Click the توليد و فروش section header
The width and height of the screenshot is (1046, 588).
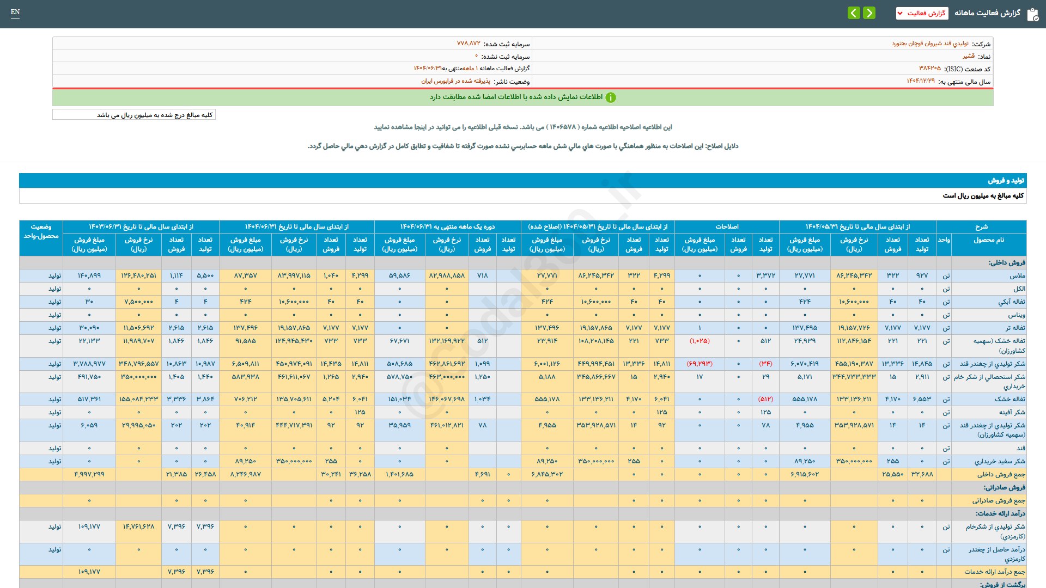[x=1006, y=180]
